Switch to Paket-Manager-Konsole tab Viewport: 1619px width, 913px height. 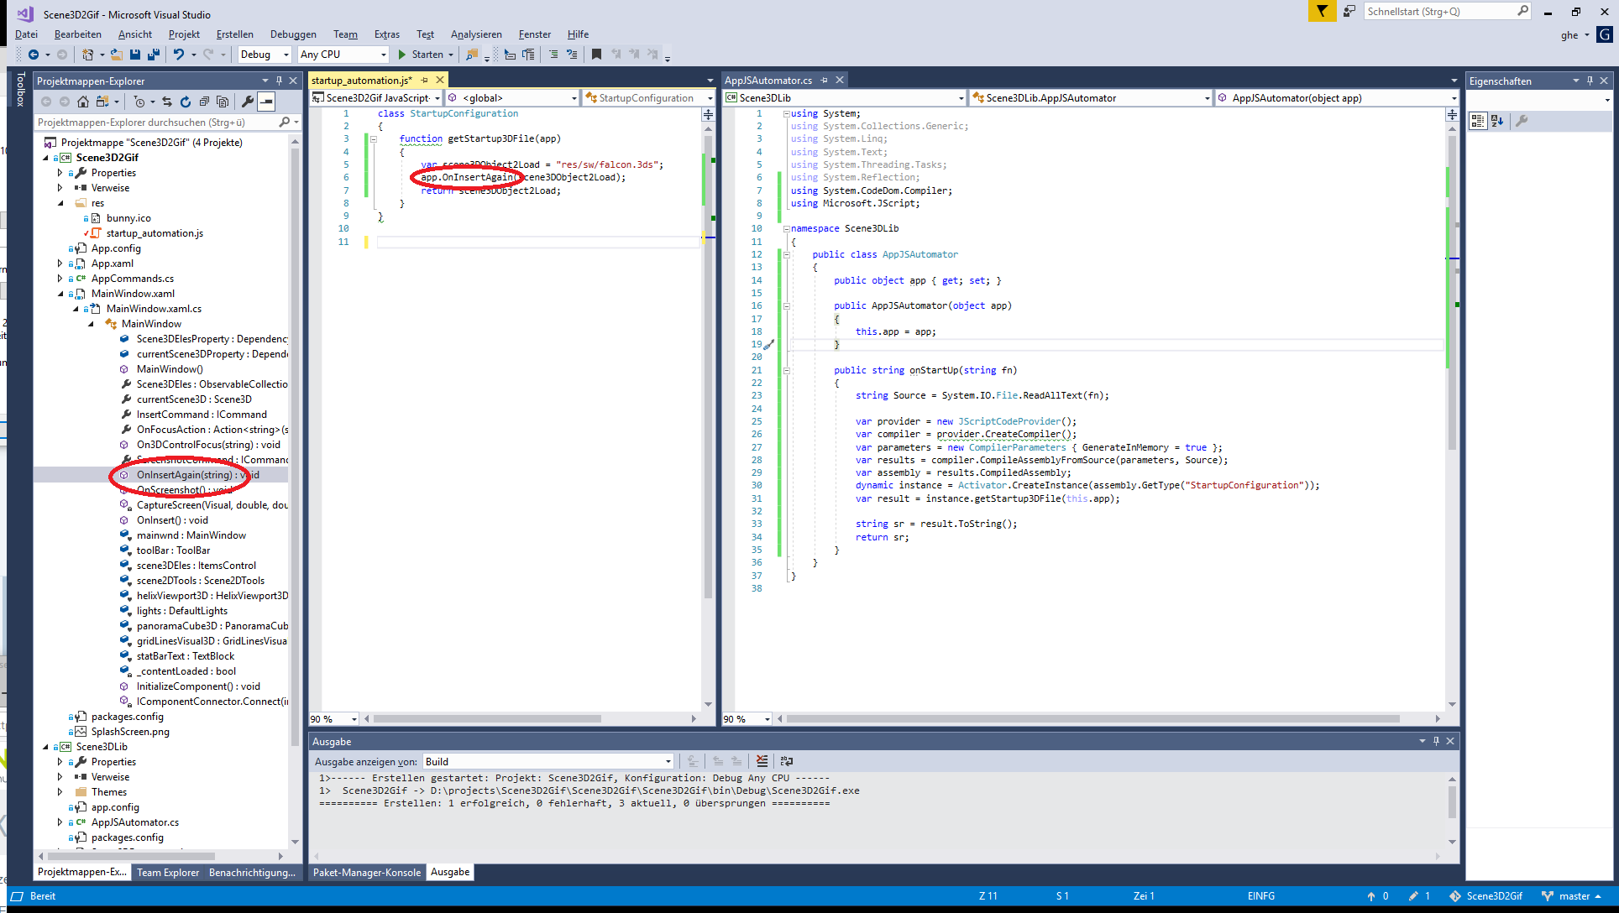click(x=367, y=872)
